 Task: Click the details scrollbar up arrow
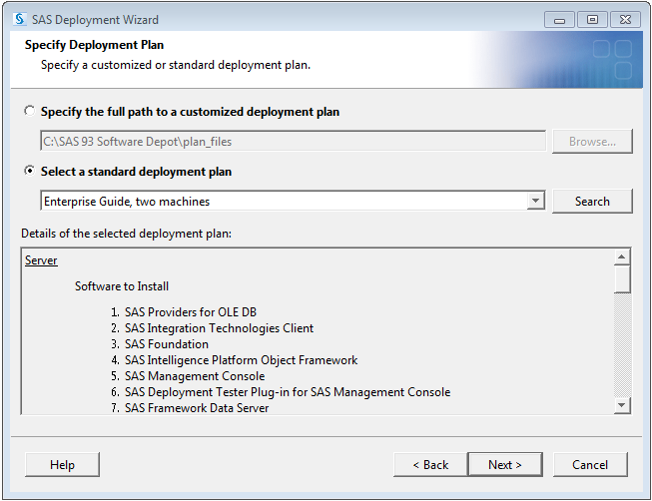[x=623, y=257]
